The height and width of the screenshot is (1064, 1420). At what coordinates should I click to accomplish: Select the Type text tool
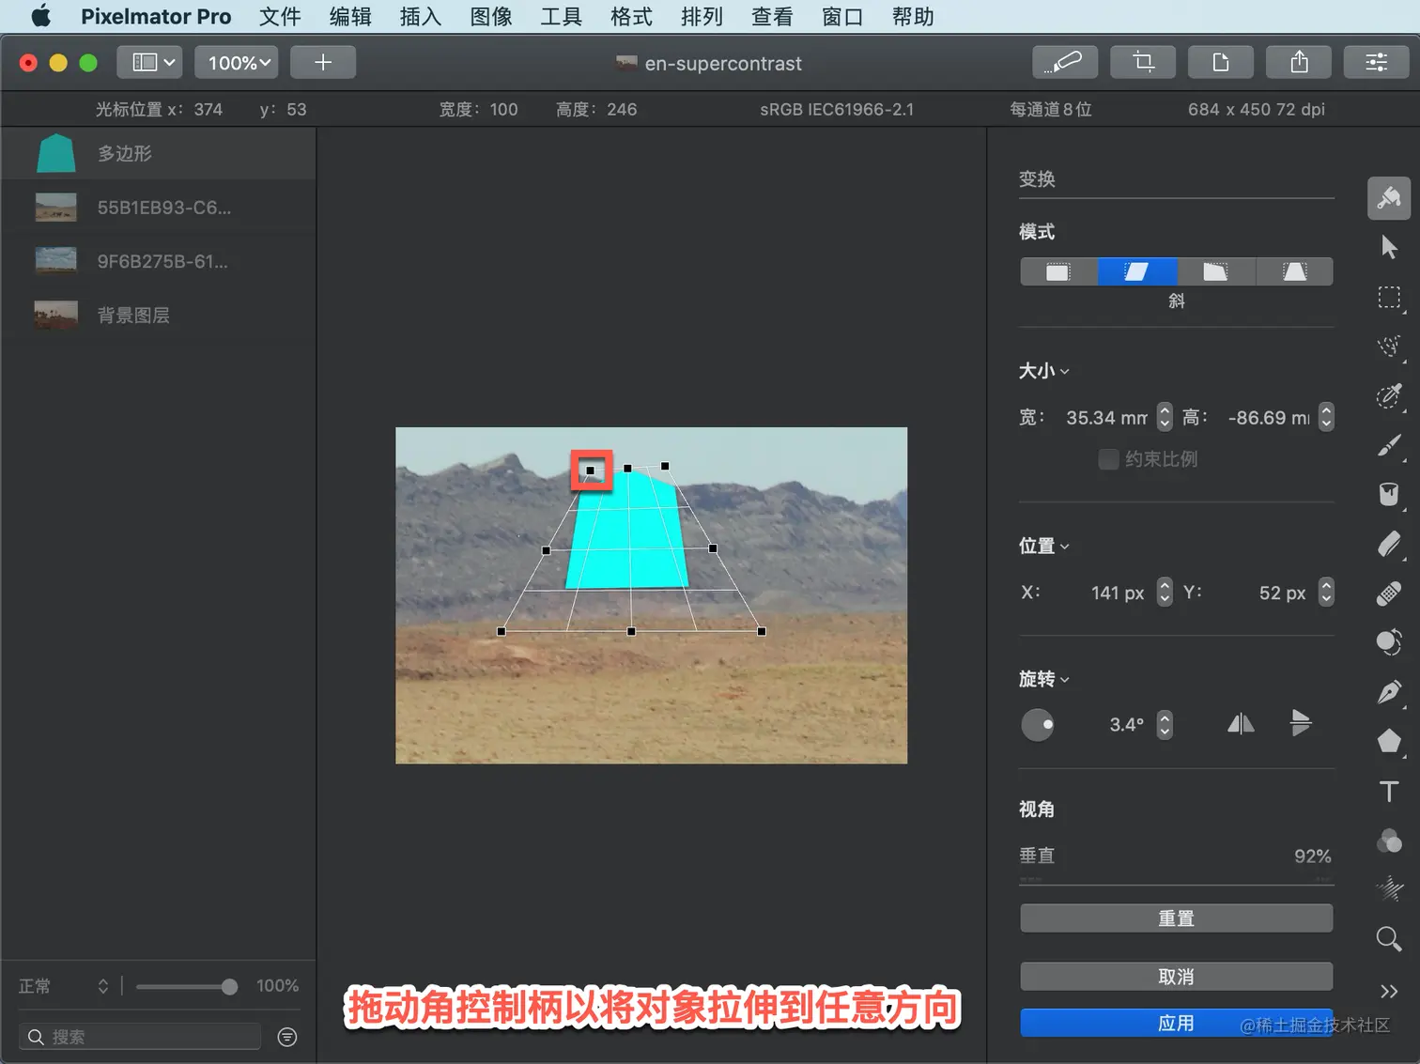(1389, 791)
